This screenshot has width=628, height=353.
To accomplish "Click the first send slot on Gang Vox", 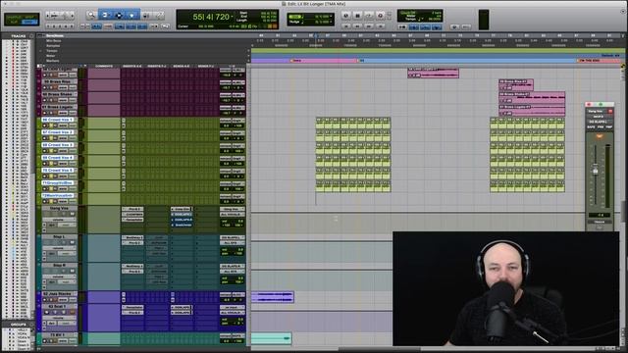I will [x=182, y=209].
